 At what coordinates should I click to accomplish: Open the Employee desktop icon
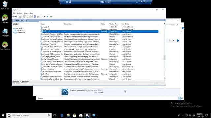(5, 32)
